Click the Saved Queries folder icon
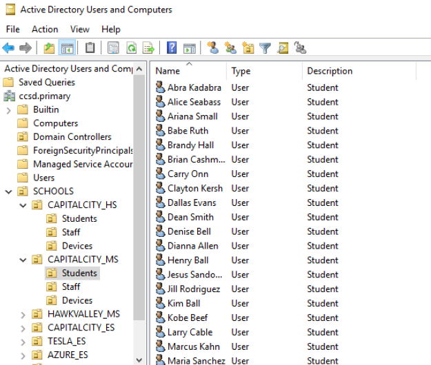The height and width of the screenshot is (365, 431). point(8,82)
